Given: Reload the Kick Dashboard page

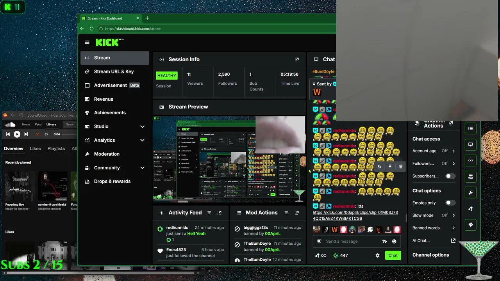Looking at the screenshot, I should [x=91, y=28].
